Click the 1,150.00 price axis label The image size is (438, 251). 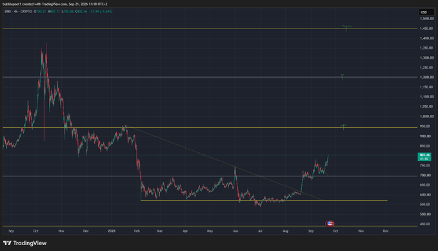coord(427,87)
